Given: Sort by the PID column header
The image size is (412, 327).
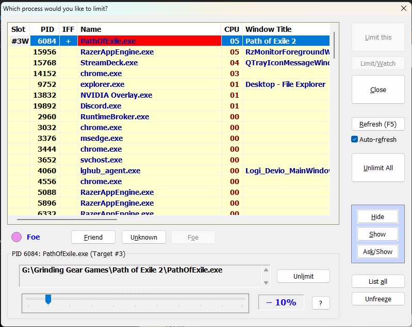Looking at the screenshot, I should click(x=45, y=29).
